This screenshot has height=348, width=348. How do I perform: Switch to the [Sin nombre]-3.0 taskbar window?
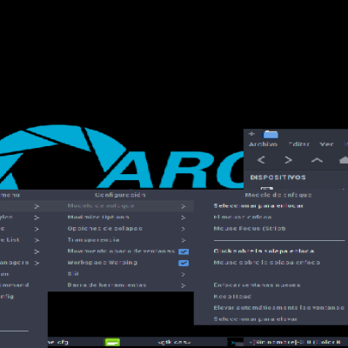pos(295,343)
